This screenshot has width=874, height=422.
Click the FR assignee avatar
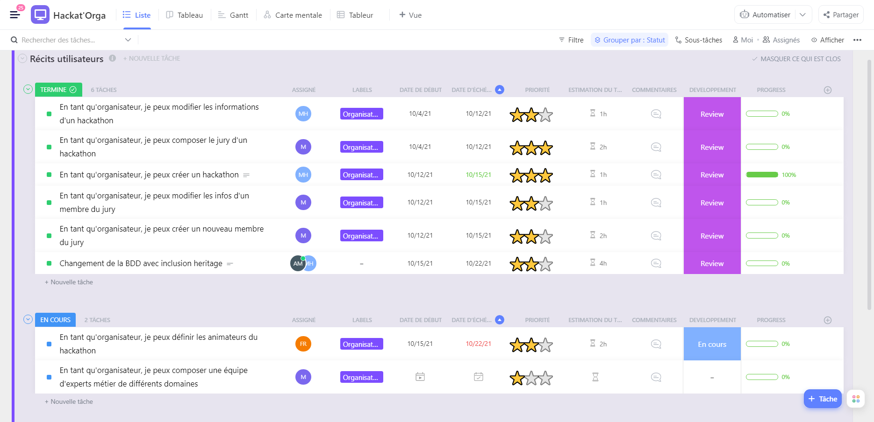point(303,344)
